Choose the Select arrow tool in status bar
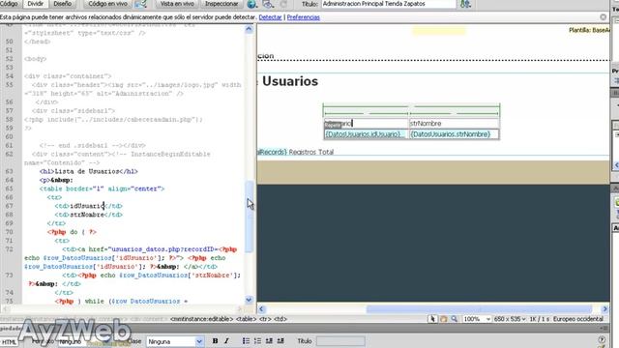The width and height of the screenshot is (619, 348). (432, 319)
